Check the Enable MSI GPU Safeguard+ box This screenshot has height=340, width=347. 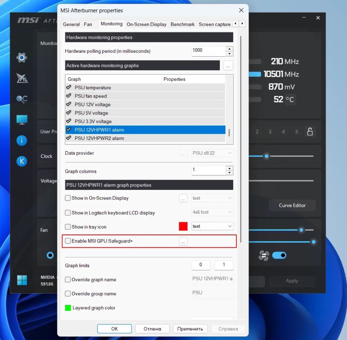coord(68,241)
